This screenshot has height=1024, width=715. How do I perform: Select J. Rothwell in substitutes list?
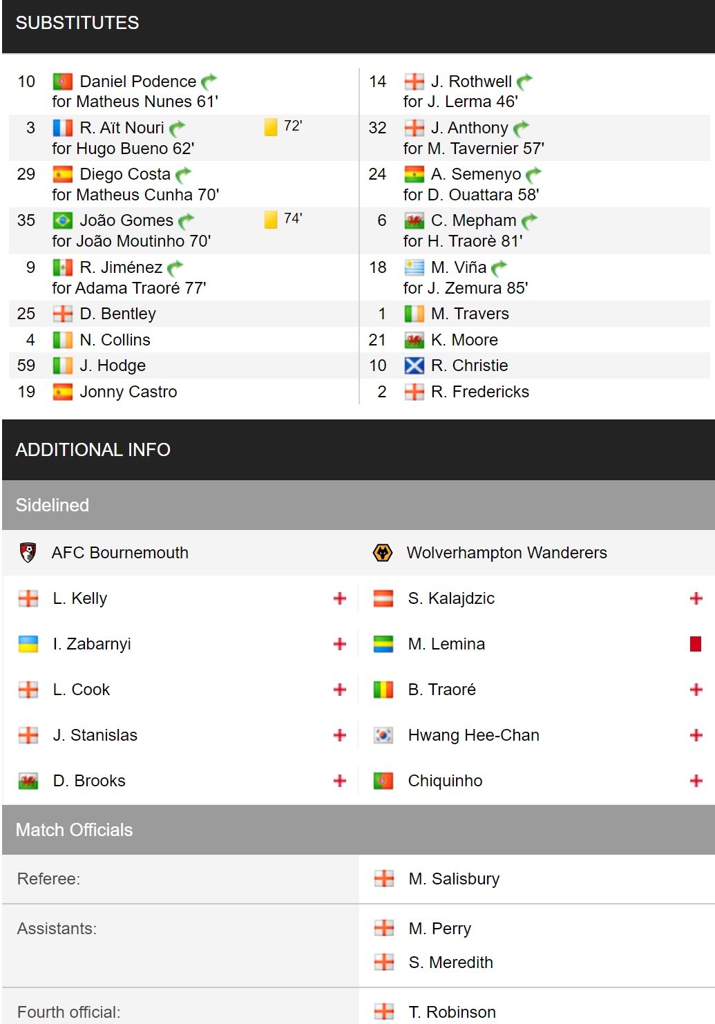point(471,82)
